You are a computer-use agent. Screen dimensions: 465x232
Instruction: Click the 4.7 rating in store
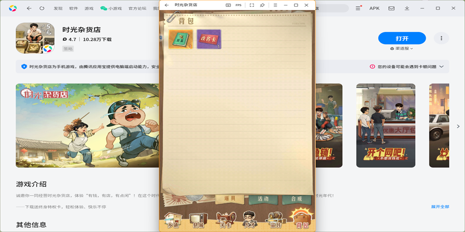click(x=69, y=39)
